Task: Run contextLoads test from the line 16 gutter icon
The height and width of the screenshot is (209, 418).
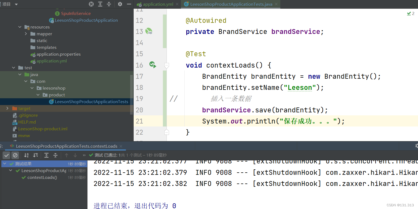Action: (x=152, y=65)
